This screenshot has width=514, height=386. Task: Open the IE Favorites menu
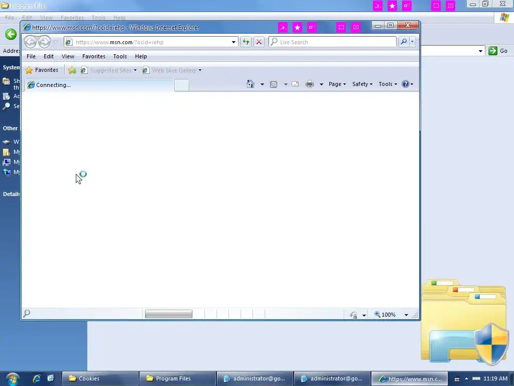coord(94,56)
